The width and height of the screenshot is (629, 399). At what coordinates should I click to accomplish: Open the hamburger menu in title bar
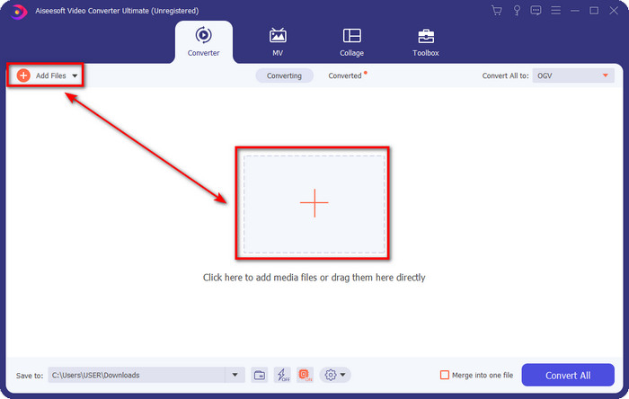click(555, 11)
